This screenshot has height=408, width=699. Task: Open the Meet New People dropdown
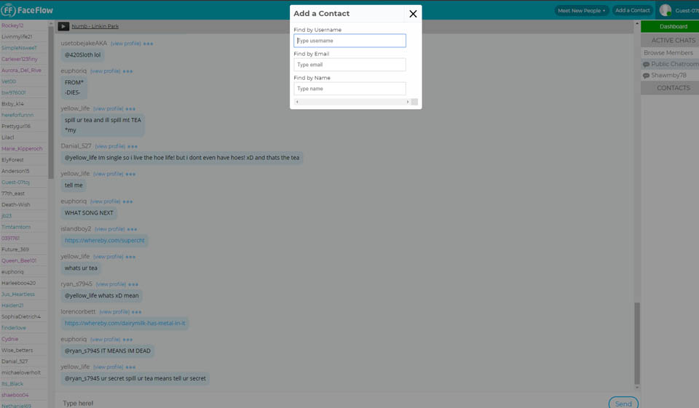coord(581,11)
